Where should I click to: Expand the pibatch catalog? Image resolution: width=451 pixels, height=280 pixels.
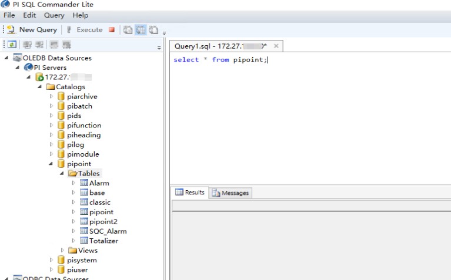[51, 106]
